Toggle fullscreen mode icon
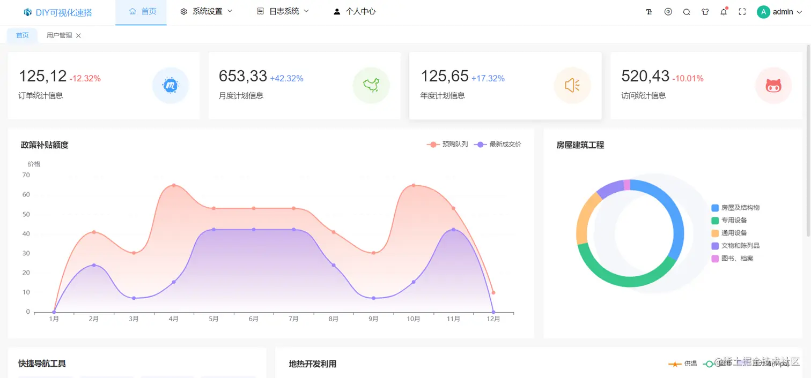Screen dimensions: 811x378 point(742,12)
